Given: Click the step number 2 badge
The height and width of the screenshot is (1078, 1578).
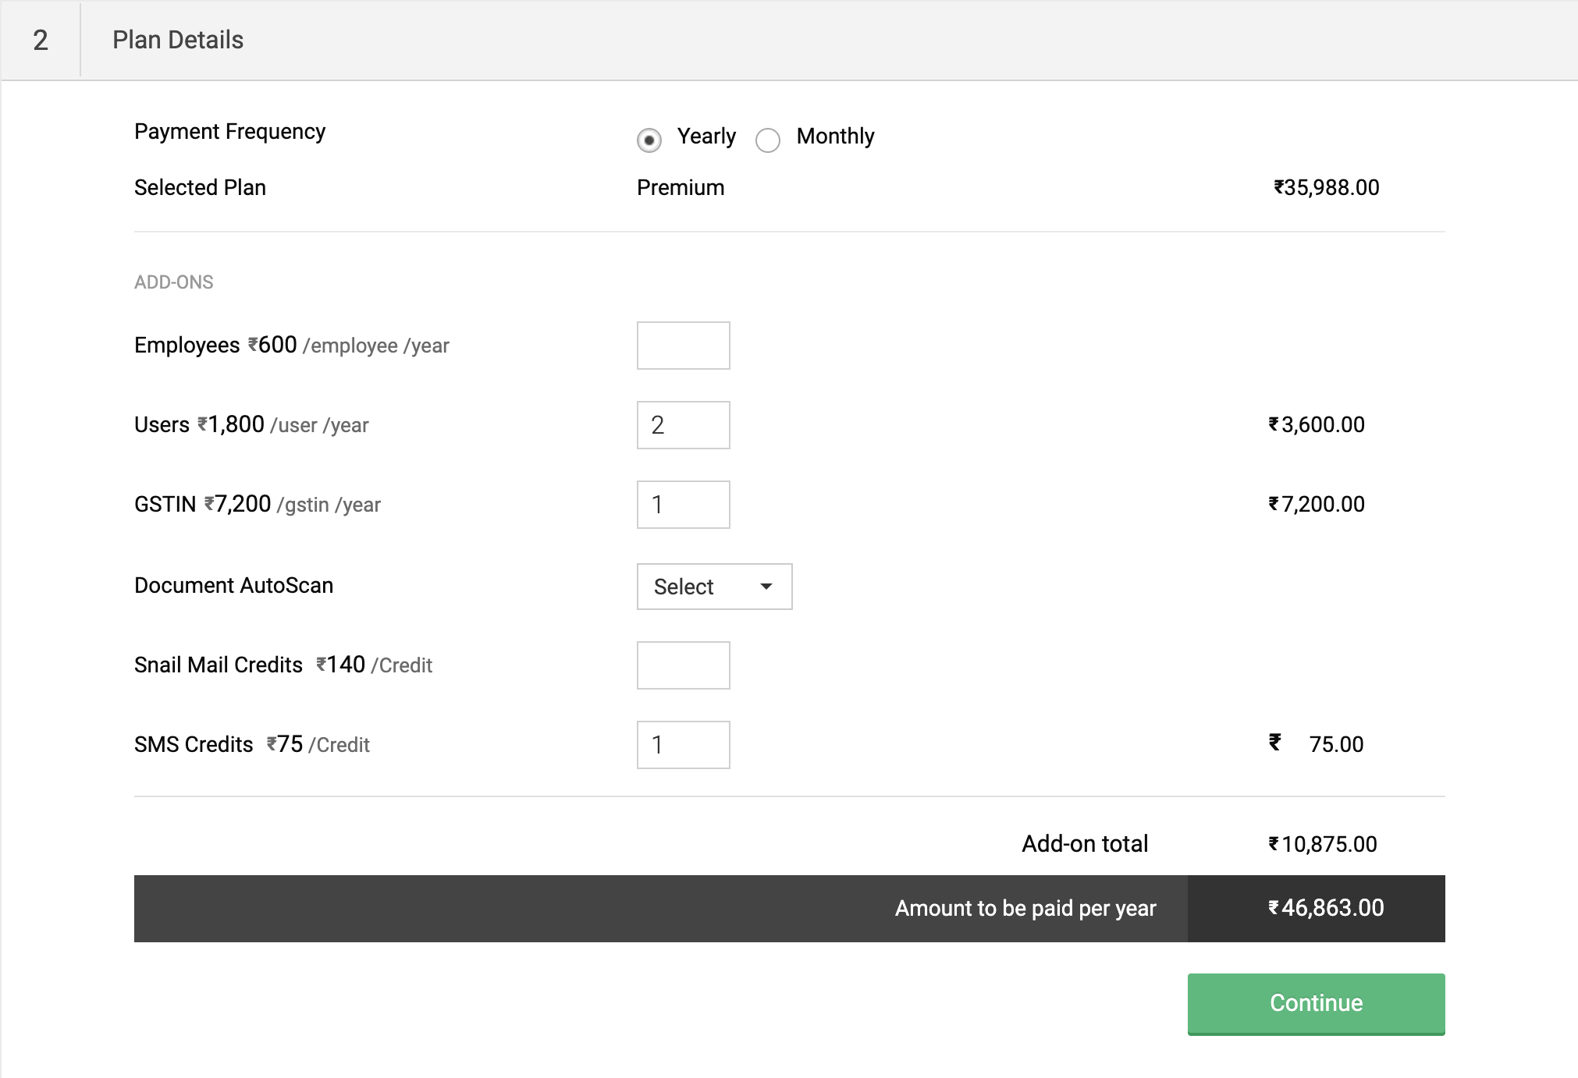Looking at the screenshot, I should [41, 40].
